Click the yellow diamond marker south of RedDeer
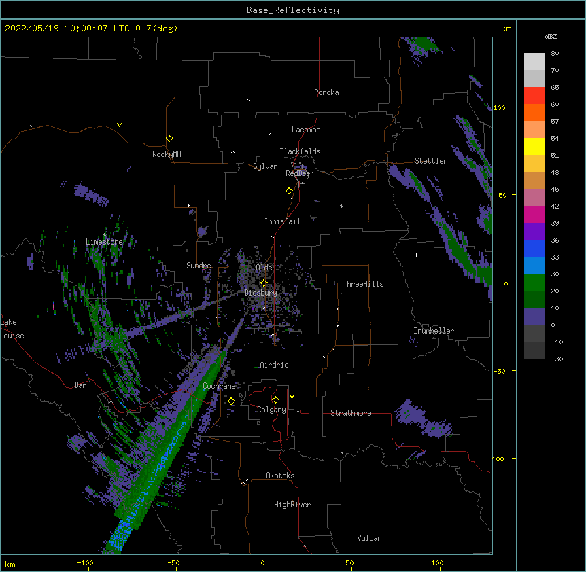Image resolution: width=586 pixels, height=572 pixels. 289,191
